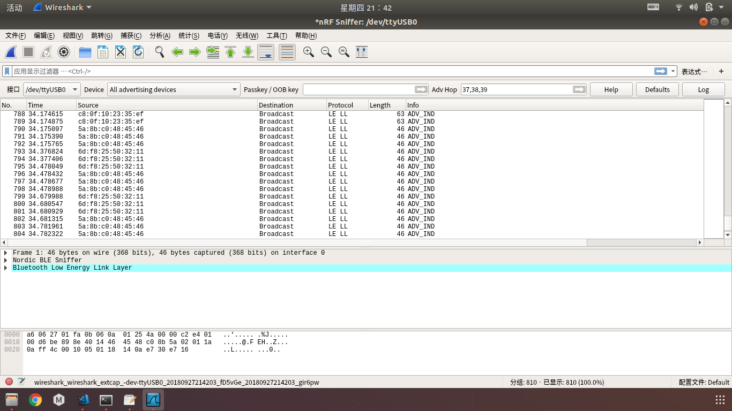
Task: Toggle auto-scroll during live capture
Action: [x=266, y=52]
